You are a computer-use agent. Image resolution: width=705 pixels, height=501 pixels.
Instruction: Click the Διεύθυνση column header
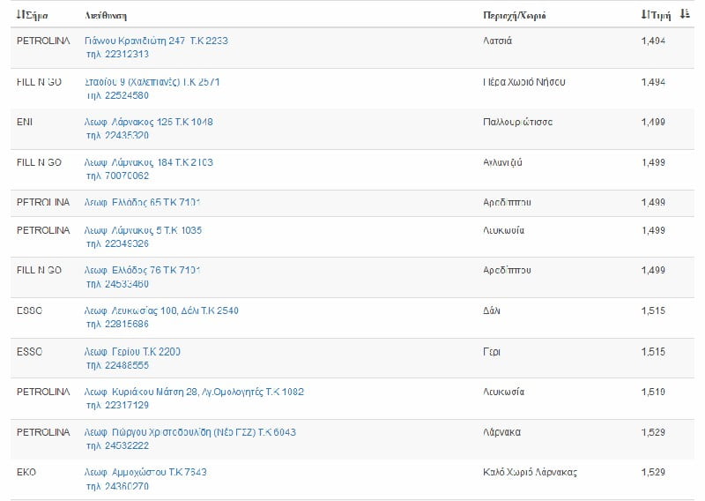pos(104,16)
